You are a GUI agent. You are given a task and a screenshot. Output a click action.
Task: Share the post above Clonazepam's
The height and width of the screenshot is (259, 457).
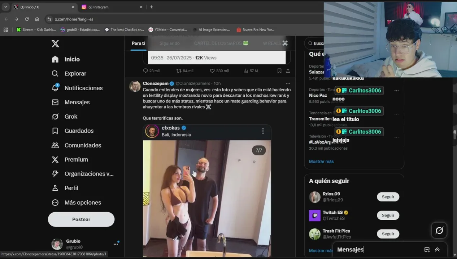pyautogui.click(x=288, y=71)
